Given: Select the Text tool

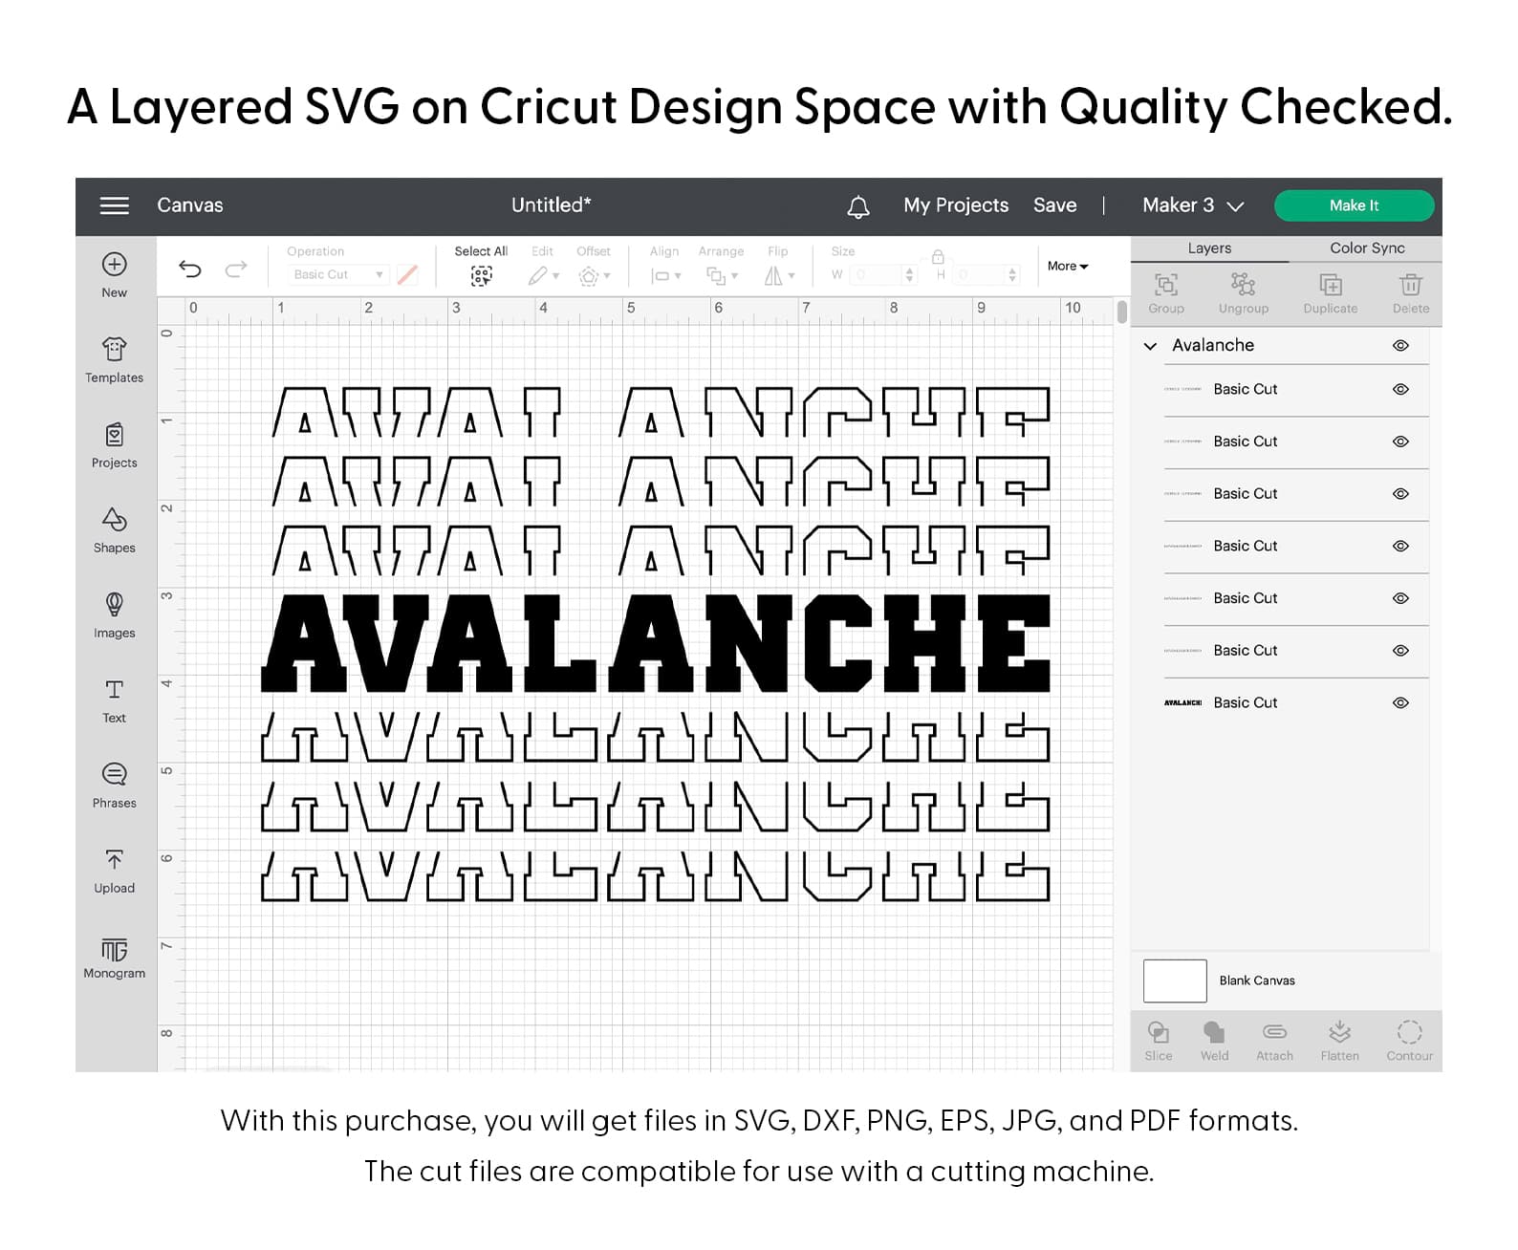Looking at the screenshot, I should pyautogui.click(x=114, y=700).
